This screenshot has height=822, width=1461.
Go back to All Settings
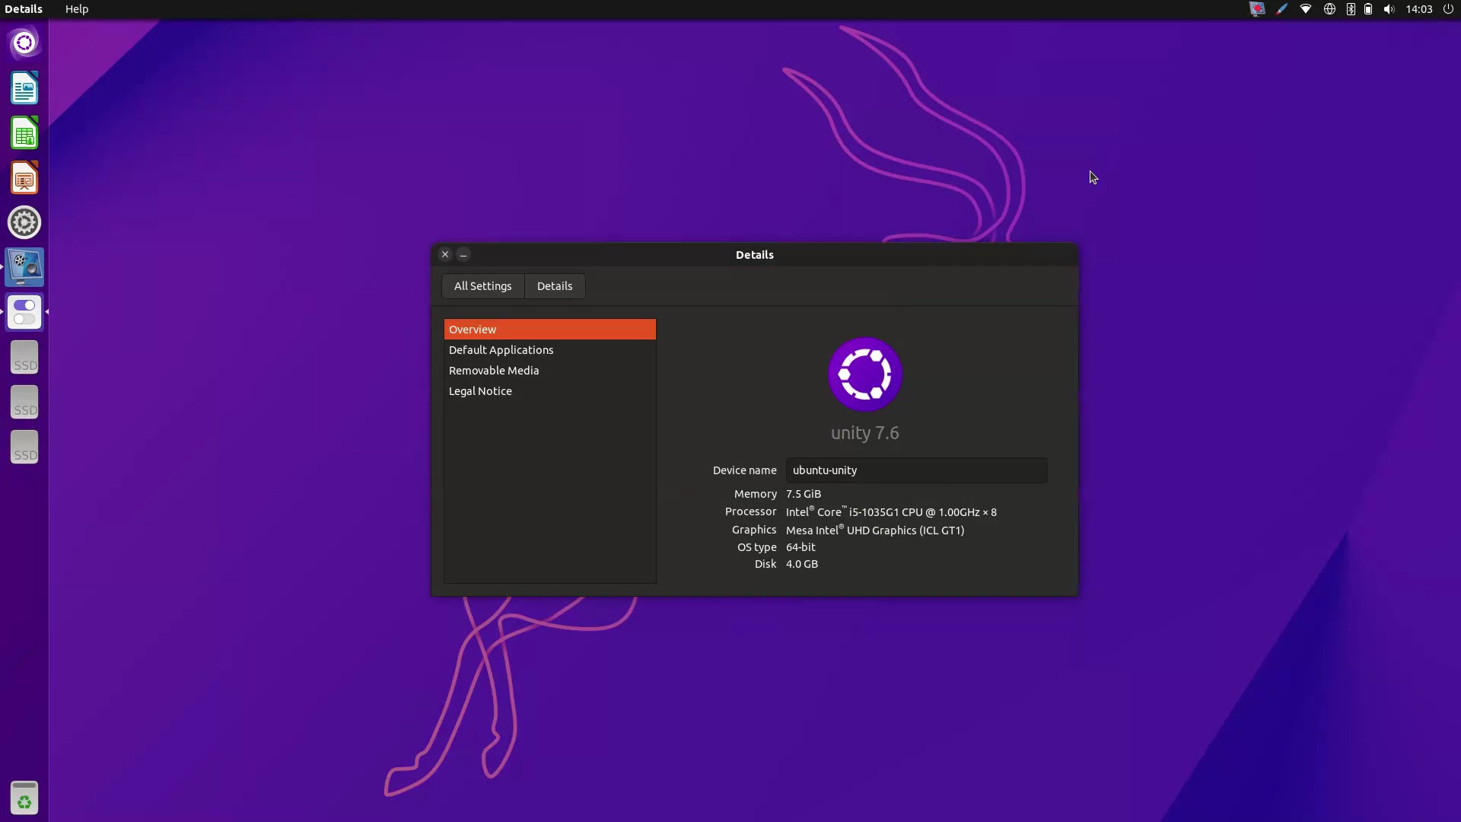pyautogui.click(x=482, y=286)
